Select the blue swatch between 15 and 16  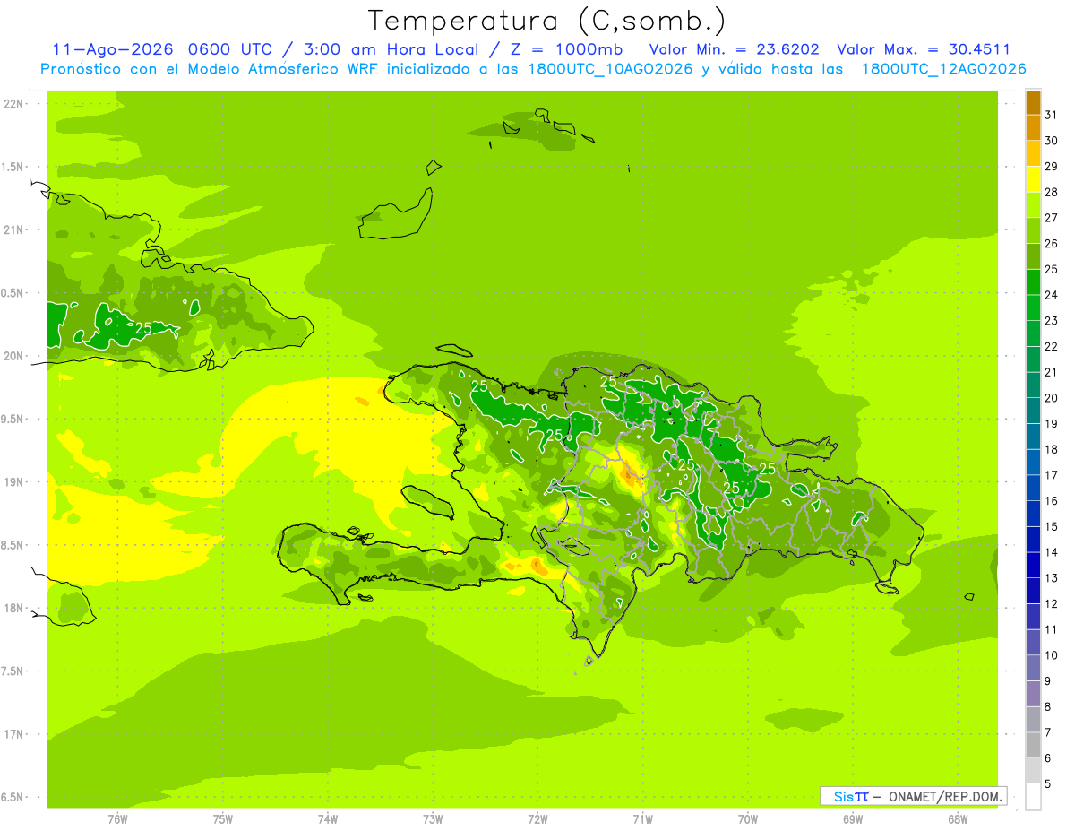pyautogui.click(x=1033, y=514)
